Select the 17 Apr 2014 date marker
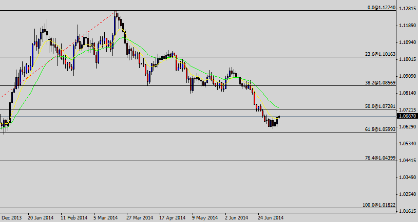Viewport: 418px width, 222px height. [x=172, y=217]
